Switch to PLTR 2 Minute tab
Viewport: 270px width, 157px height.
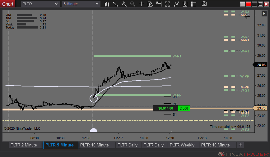(x=24, y=145)
